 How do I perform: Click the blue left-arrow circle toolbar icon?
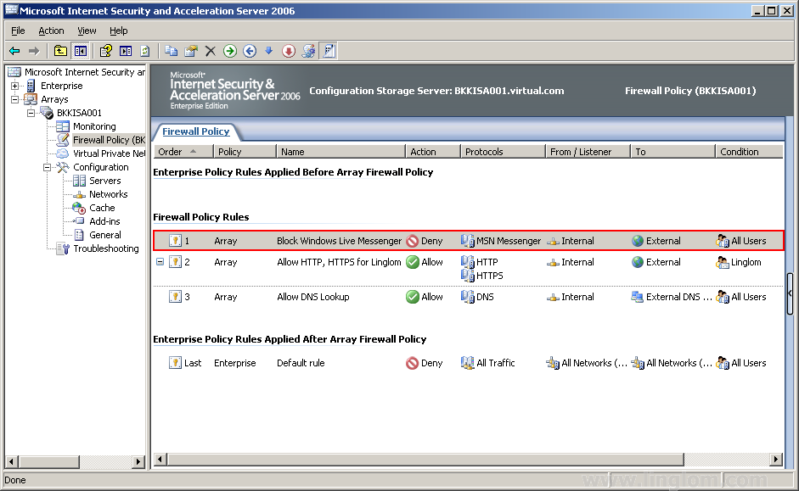250,51
